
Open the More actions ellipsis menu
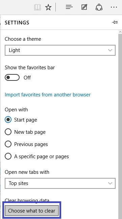(114, 7)
